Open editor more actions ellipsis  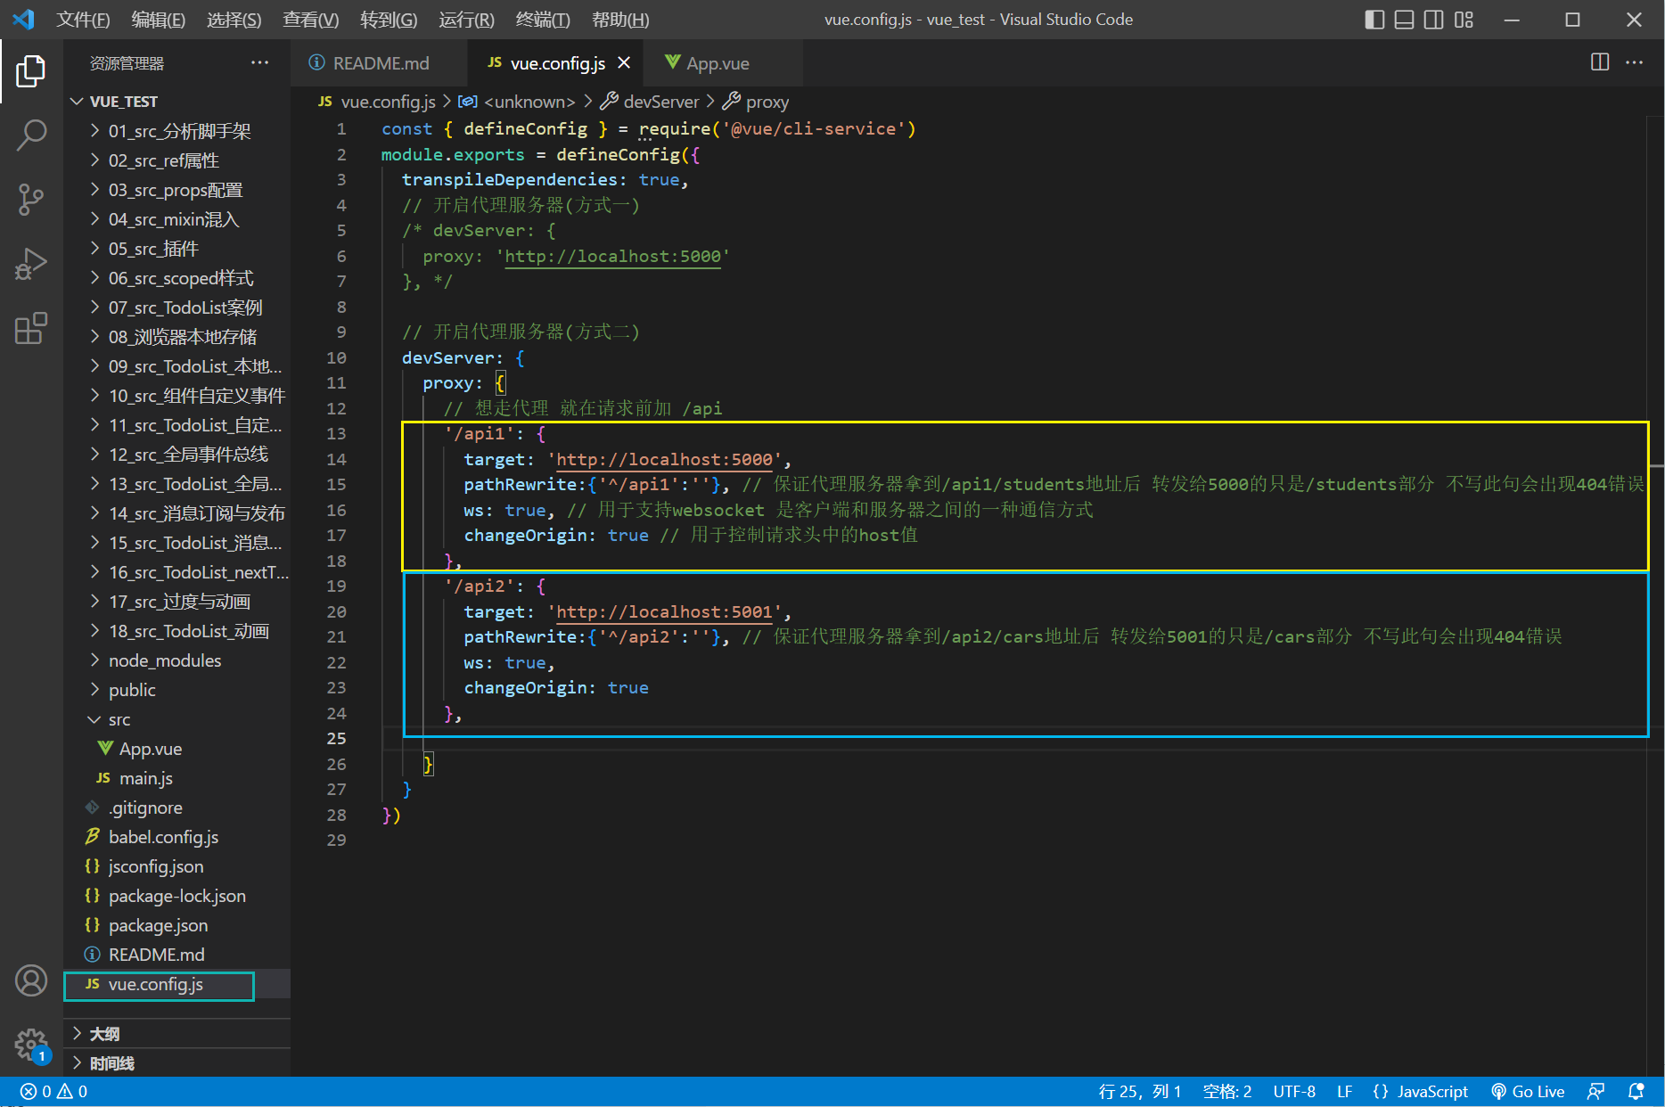[x=1635, y=62]
